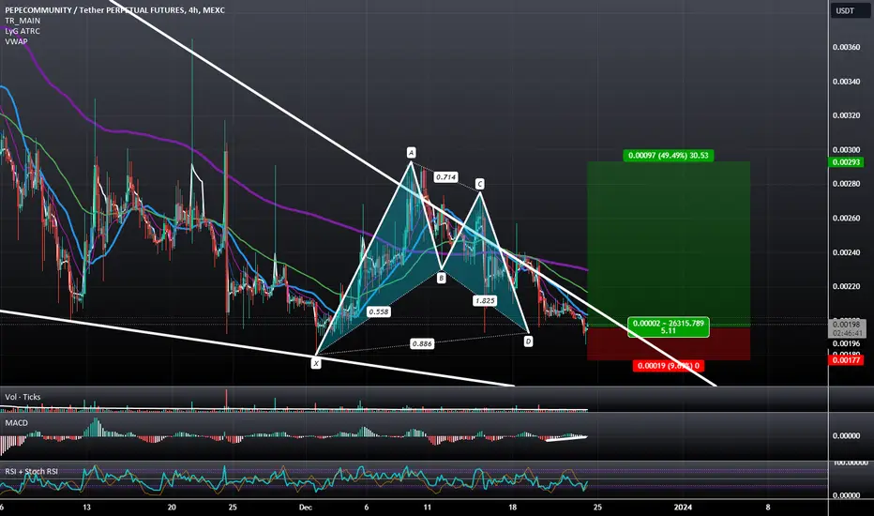The height and width of the screenshot is (516, 874).
Task: Click the 0.00360 price scale value
Action: 846,48
